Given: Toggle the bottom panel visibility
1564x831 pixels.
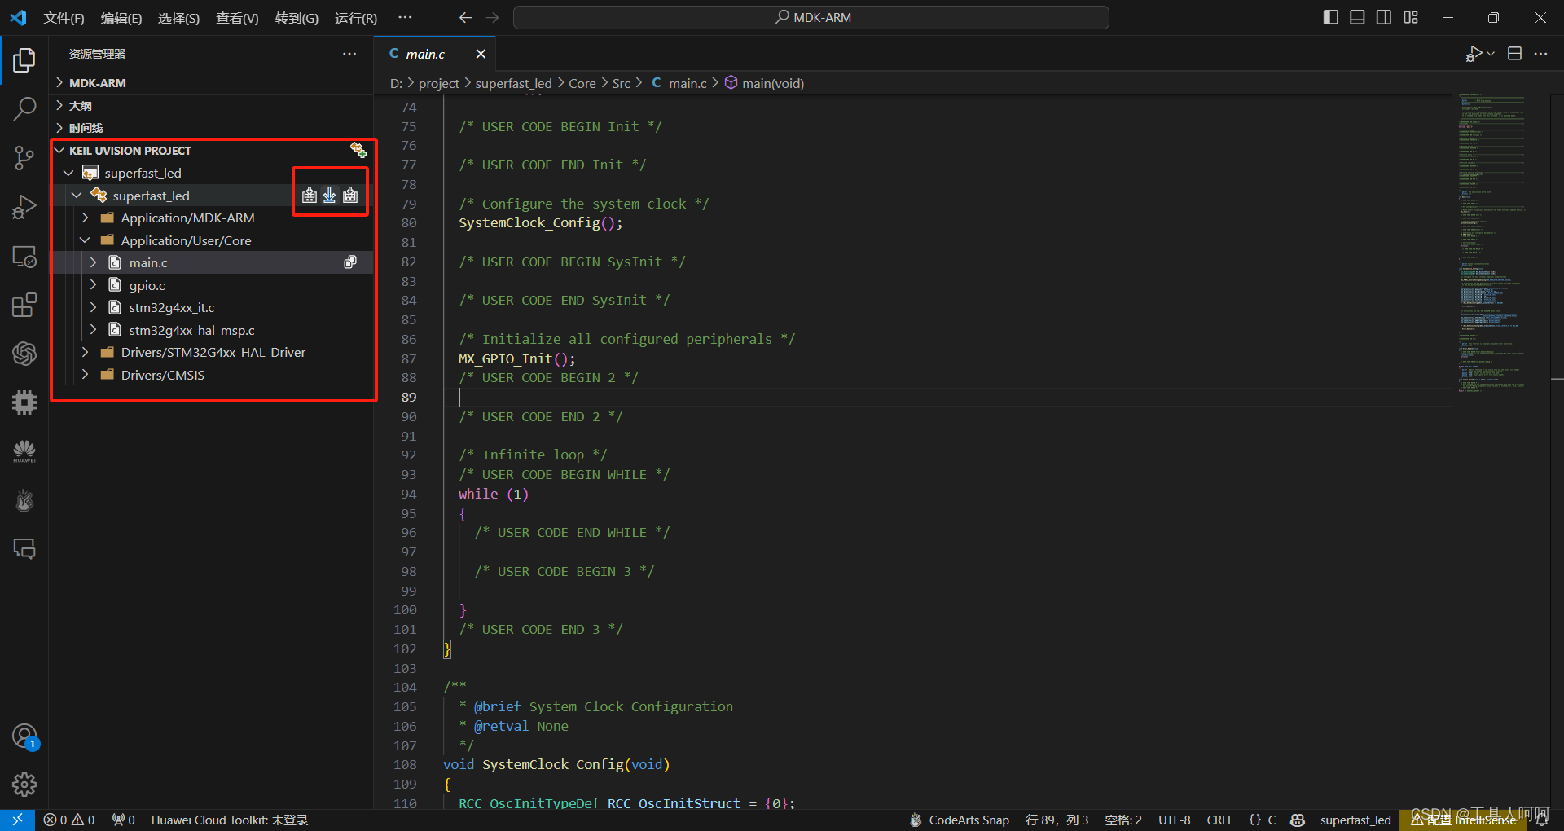Looking at the screenshot, I should 1357,17.
